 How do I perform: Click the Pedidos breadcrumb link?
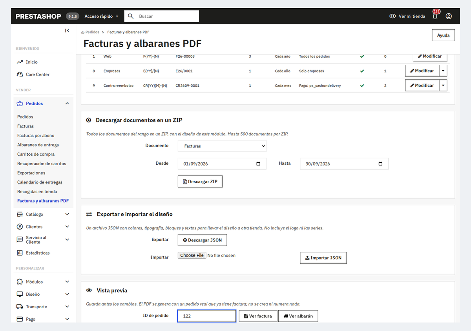(x=92, y=32)
